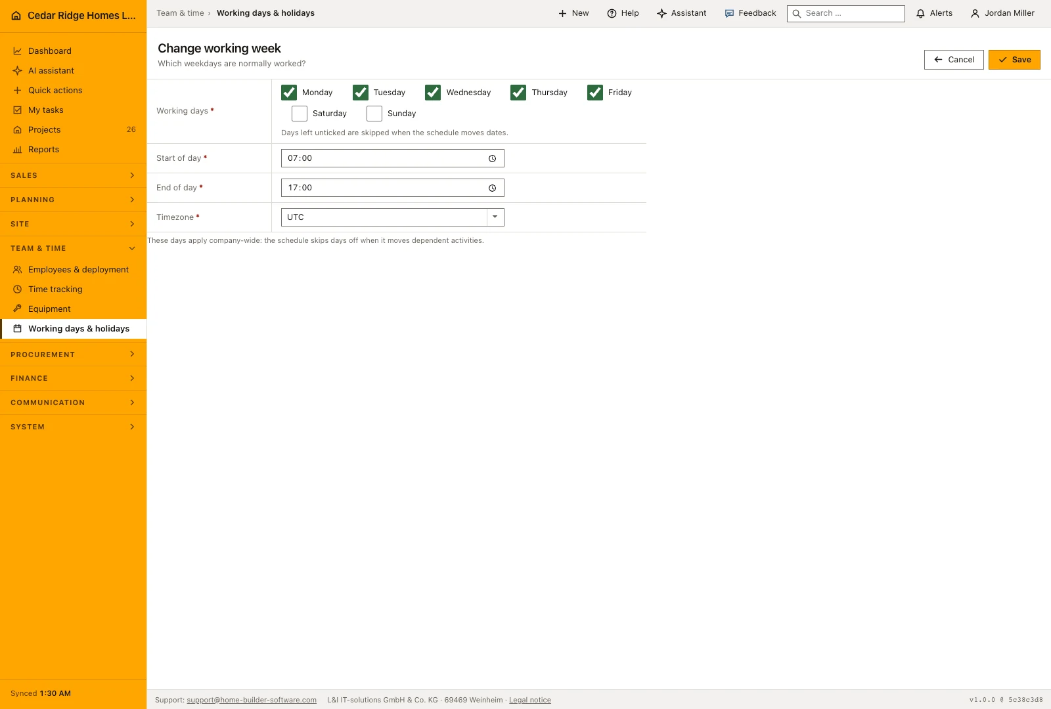This screenshot has height=709, width=1051.
Task: Uncheck the Monday checkbox
Action: (289, 93)
